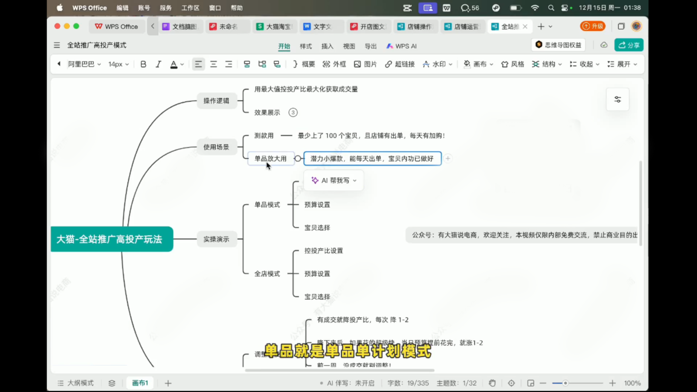Open the 插入 ribbon tab
Image resolution: width=697 pixels, height=392 pixels.
[x=327, y=46]
